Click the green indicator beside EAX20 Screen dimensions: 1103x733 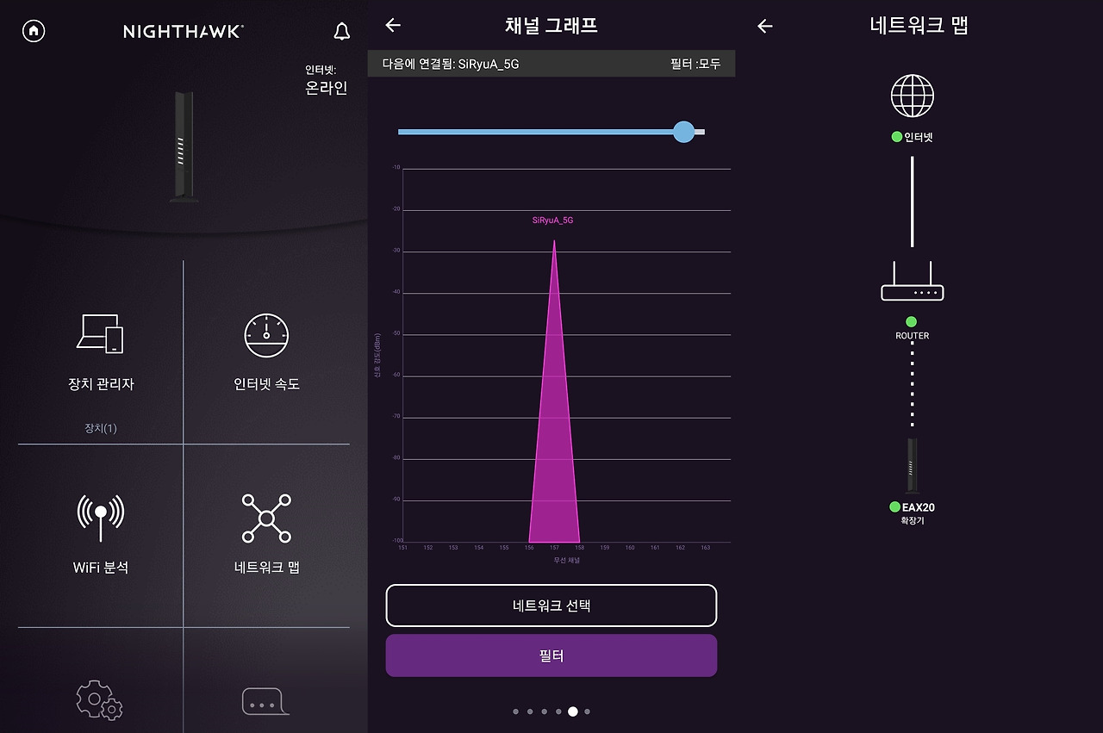(896, 508)
